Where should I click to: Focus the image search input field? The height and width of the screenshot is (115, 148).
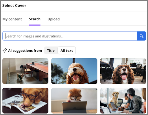click(x=70, y=36)
